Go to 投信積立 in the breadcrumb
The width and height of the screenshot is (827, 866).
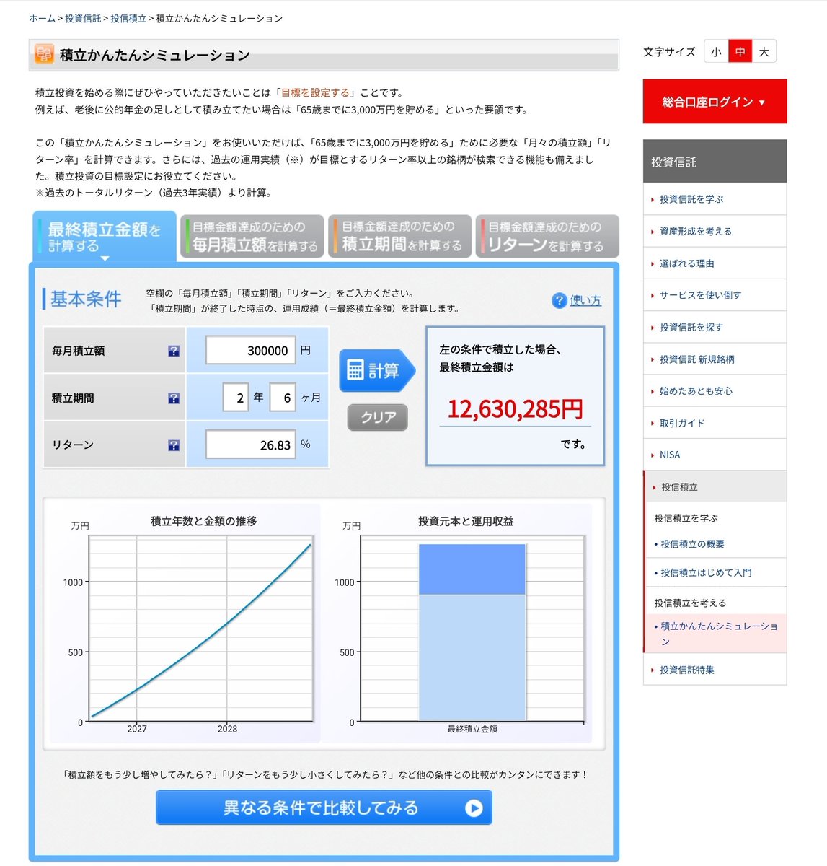tap(128, 18)
